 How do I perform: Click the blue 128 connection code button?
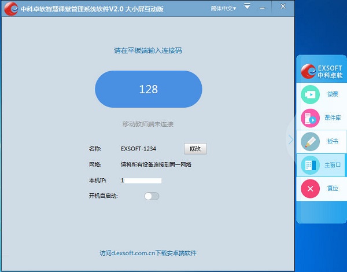tap(149, 89)
